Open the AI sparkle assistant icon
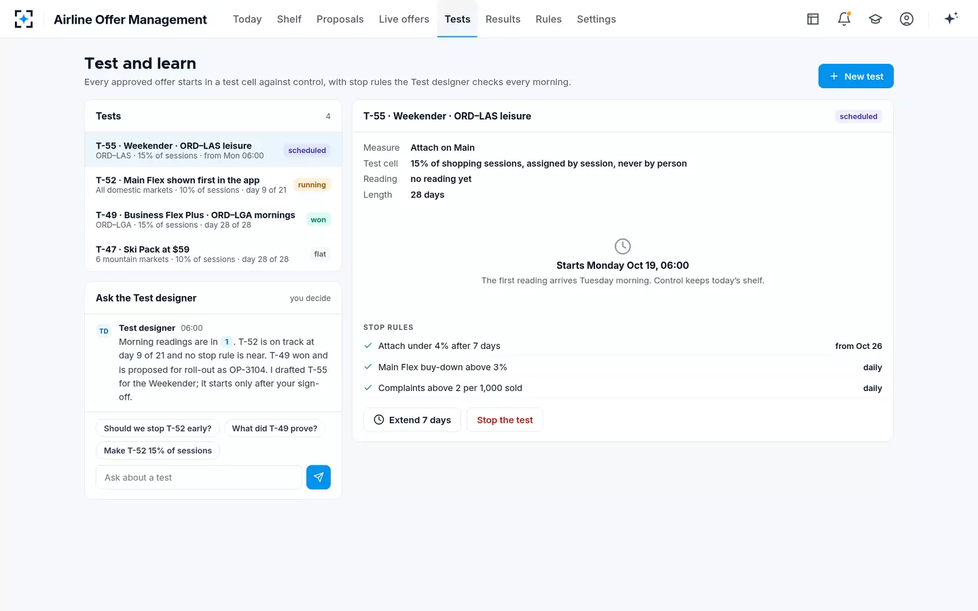This screenshot has height=611, width=978. pos(951,19)
